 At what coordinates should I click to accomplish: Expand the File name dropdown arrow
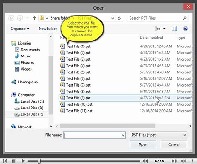(123, 135)
